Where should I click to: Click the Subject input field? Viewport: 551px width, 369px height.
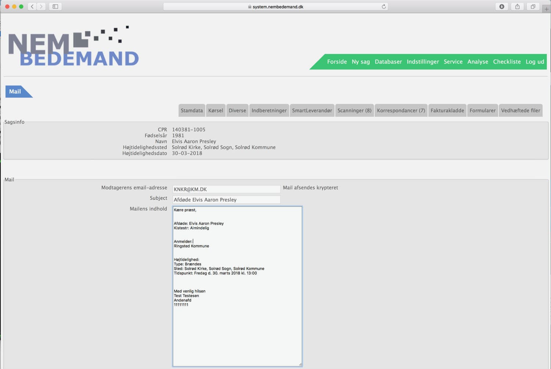coord(226,200)
